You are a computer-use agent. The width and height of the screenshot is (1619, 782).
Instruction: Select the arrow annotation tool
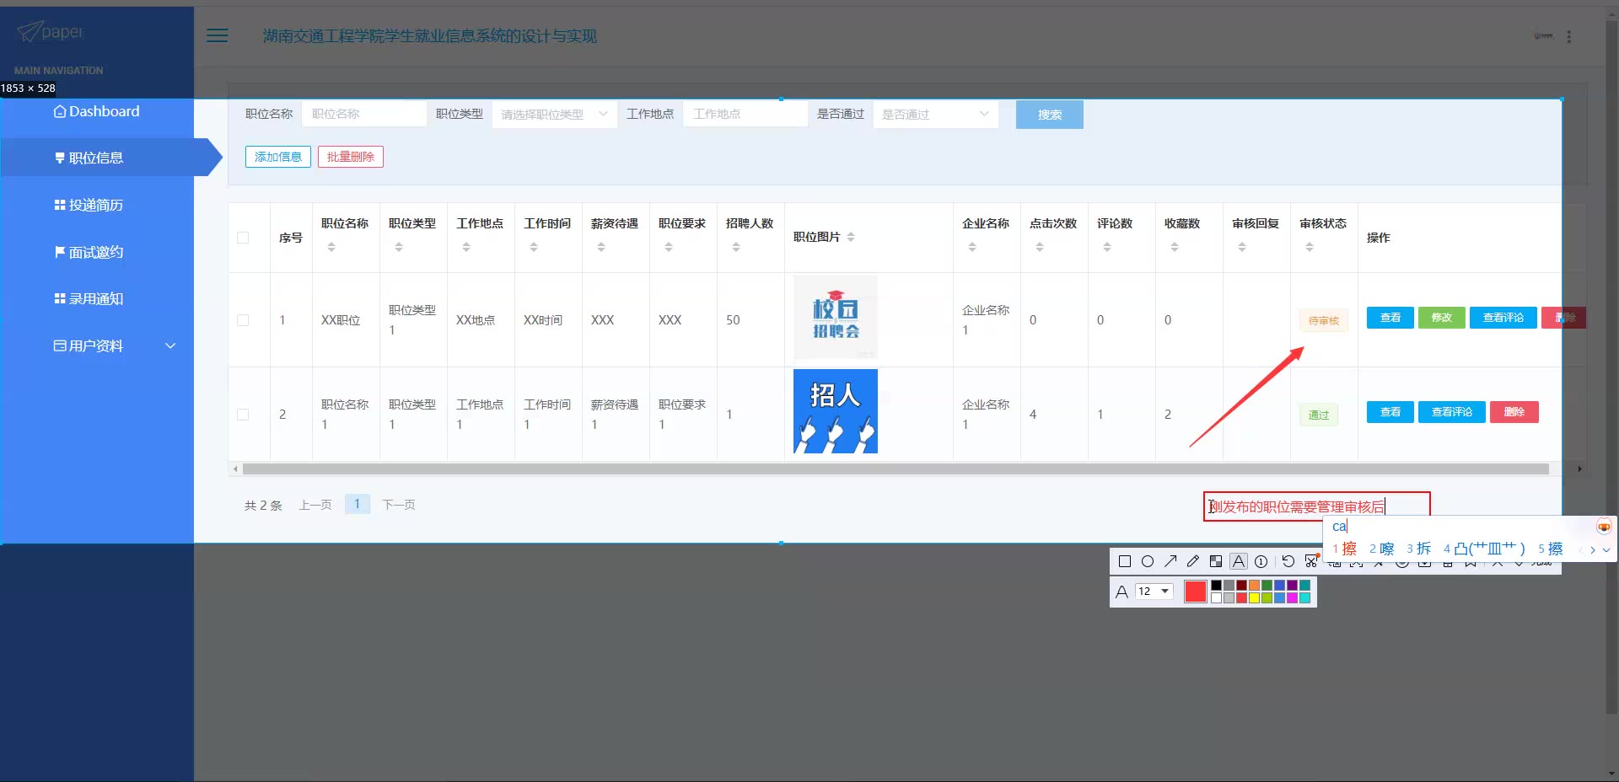click(x=1170, y=561)
